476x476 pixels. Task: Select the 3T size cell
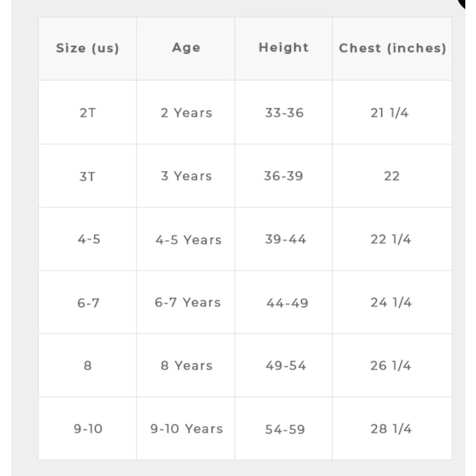tap(87, 176)
